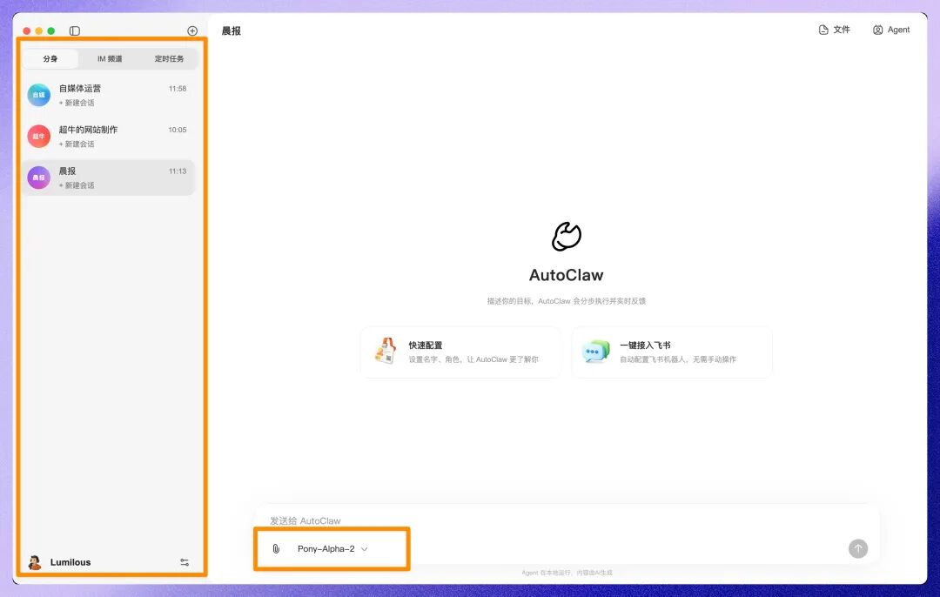Open settings sliders icon beside Lumilous
The height and width of the screenshot is (597, 940).
185,562
